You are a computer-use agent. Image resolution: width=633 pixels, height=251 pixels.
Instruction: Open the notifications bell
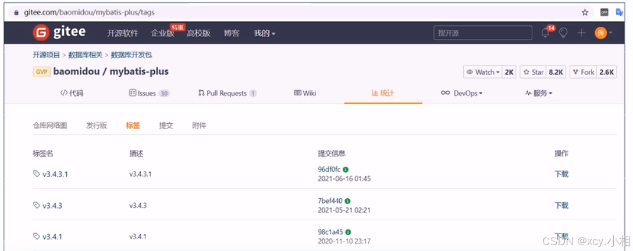545,33
